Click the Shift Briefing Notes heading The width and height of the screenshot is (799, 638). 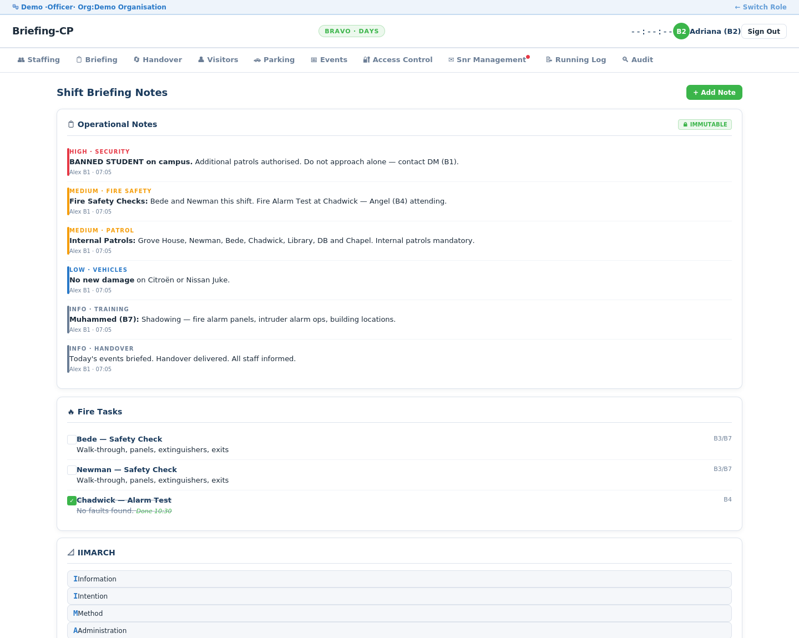112,93
